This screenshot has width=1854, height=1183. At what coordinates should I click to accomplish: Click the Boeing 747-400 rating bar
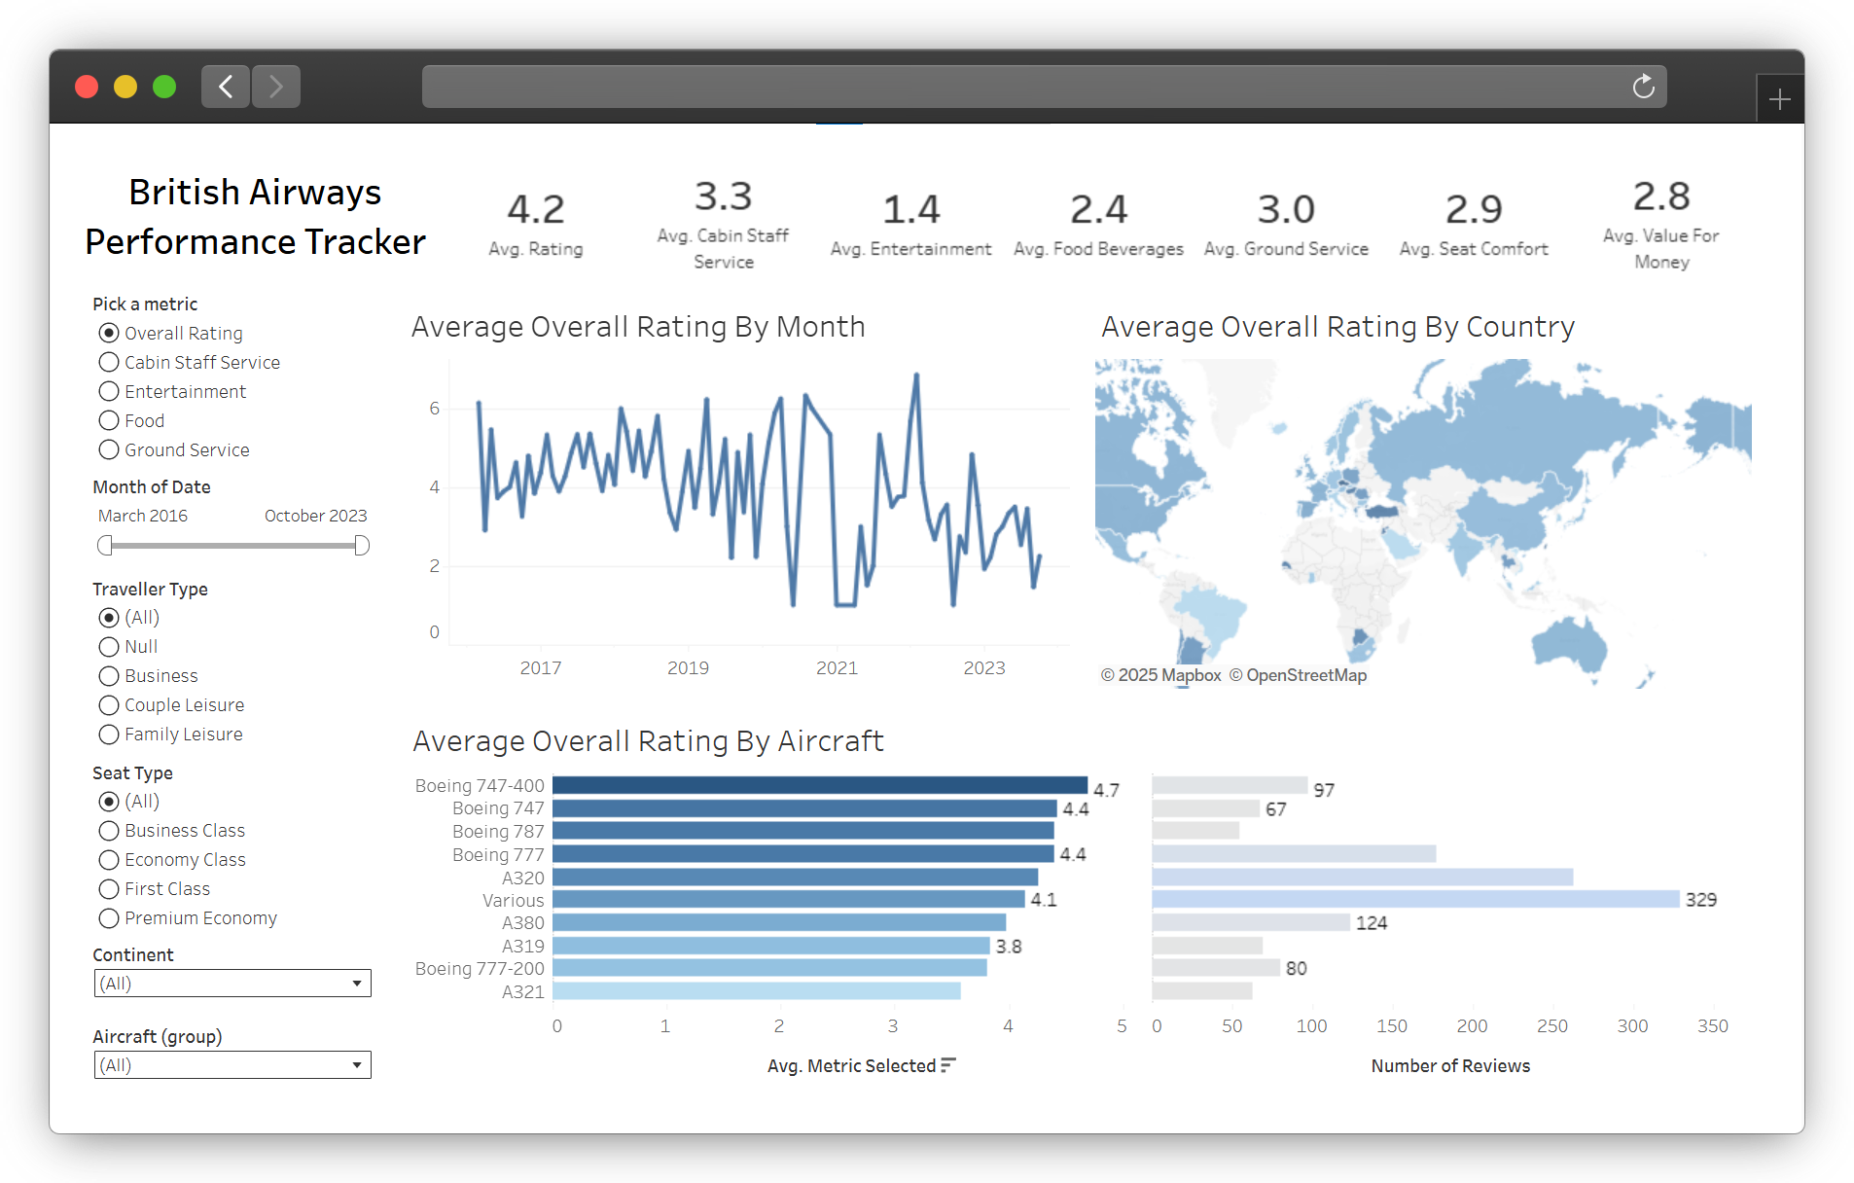point(819,785)
